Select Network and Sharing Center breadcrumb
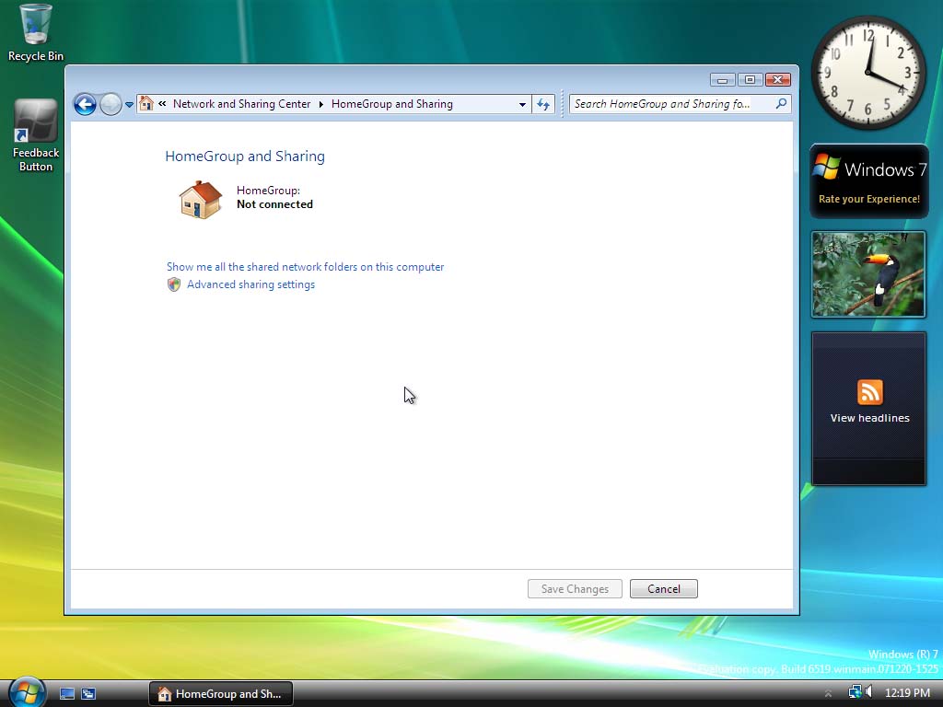The height and width of the screenshot is (707, 943). point(242,104)
